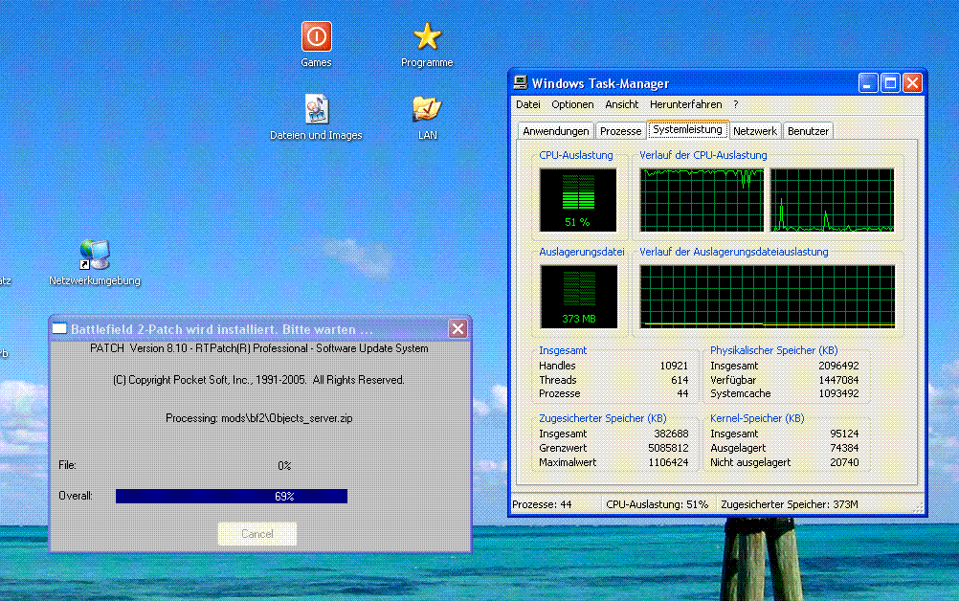Click the CPU-Auslastung 51 % gauge

coord(578,201)
